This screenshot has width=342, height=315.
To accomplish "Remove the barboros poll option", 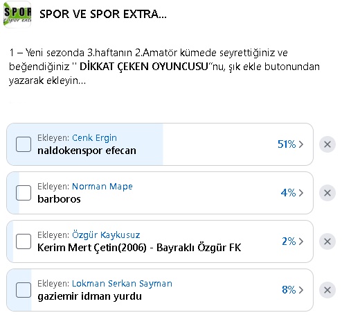I will [x=327, y=193].
